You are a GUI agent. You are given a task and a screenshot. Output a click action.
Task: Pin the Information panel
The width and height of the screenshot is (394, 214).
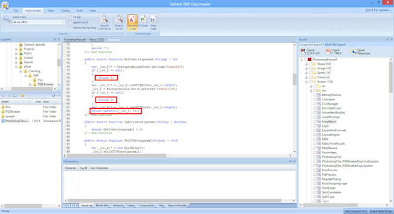[290, 161]
